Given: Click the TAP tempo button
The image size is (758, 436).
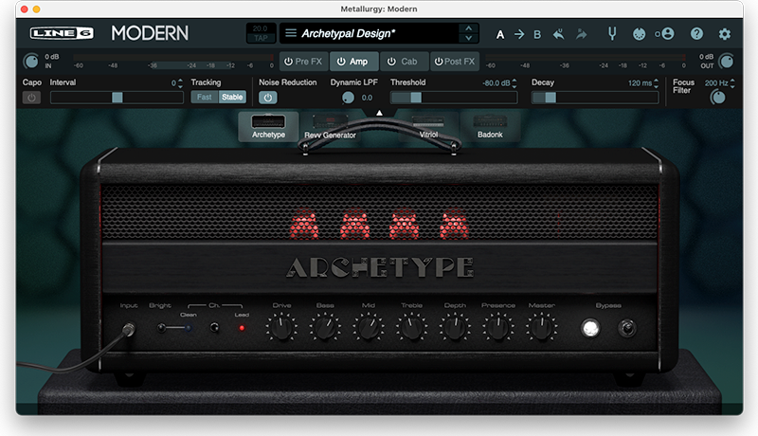Looking at the screenshot, I should pos(260,38).
